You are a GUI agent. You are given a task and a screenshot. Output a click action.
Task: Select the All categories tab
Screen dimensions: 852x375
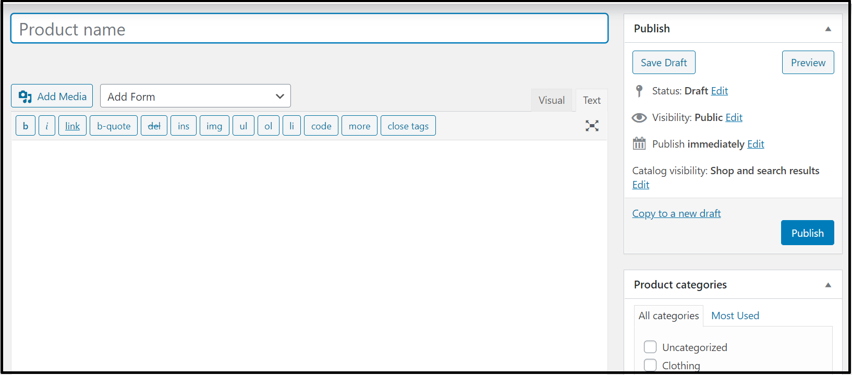(x=668, y=316)
